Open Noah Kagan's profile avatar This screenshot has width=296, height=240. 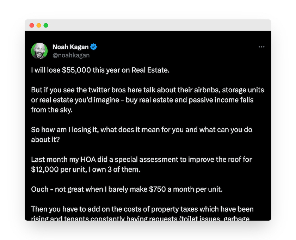point(39,51)
